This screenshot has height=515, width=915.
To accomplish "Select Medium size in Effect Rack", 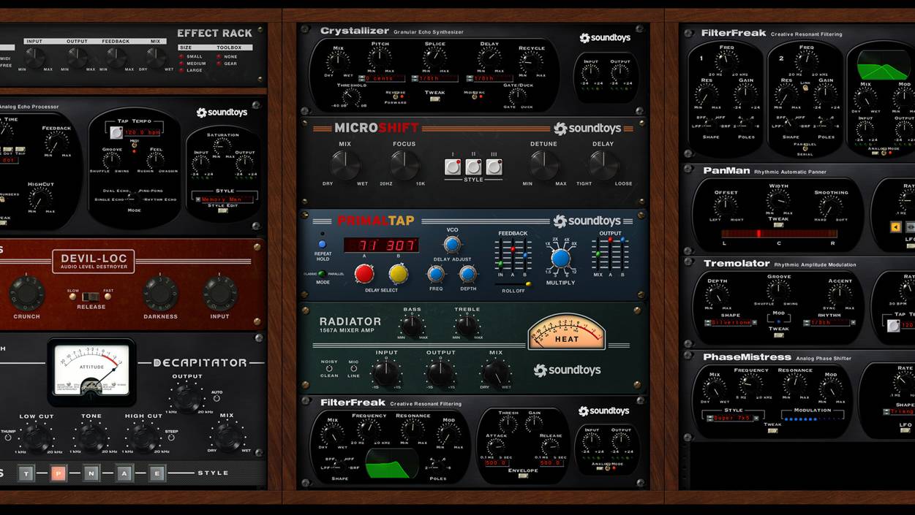I will coord(182,64).
